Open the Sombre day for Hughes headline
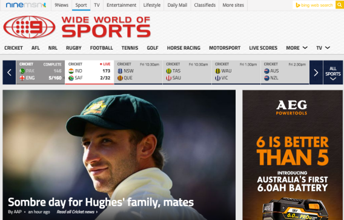Image resolution: width=344 pixels, height=220 pixels. [x=101, y=202]
